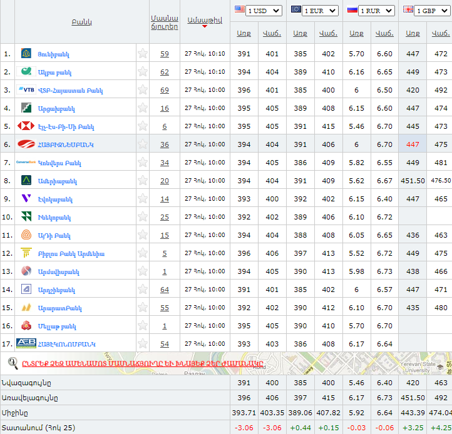Click the purple V Evocabank logo in row 9
452x434 pixels.
[26, 198]
